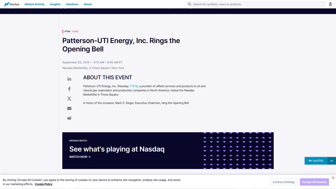Open the Insights menu
Image resolution: width=336 pixels, height=189 pixels.
pos(55,4)
